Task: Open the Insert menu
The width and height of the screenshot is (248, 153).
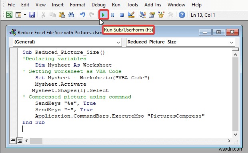Action: [58, 5]
